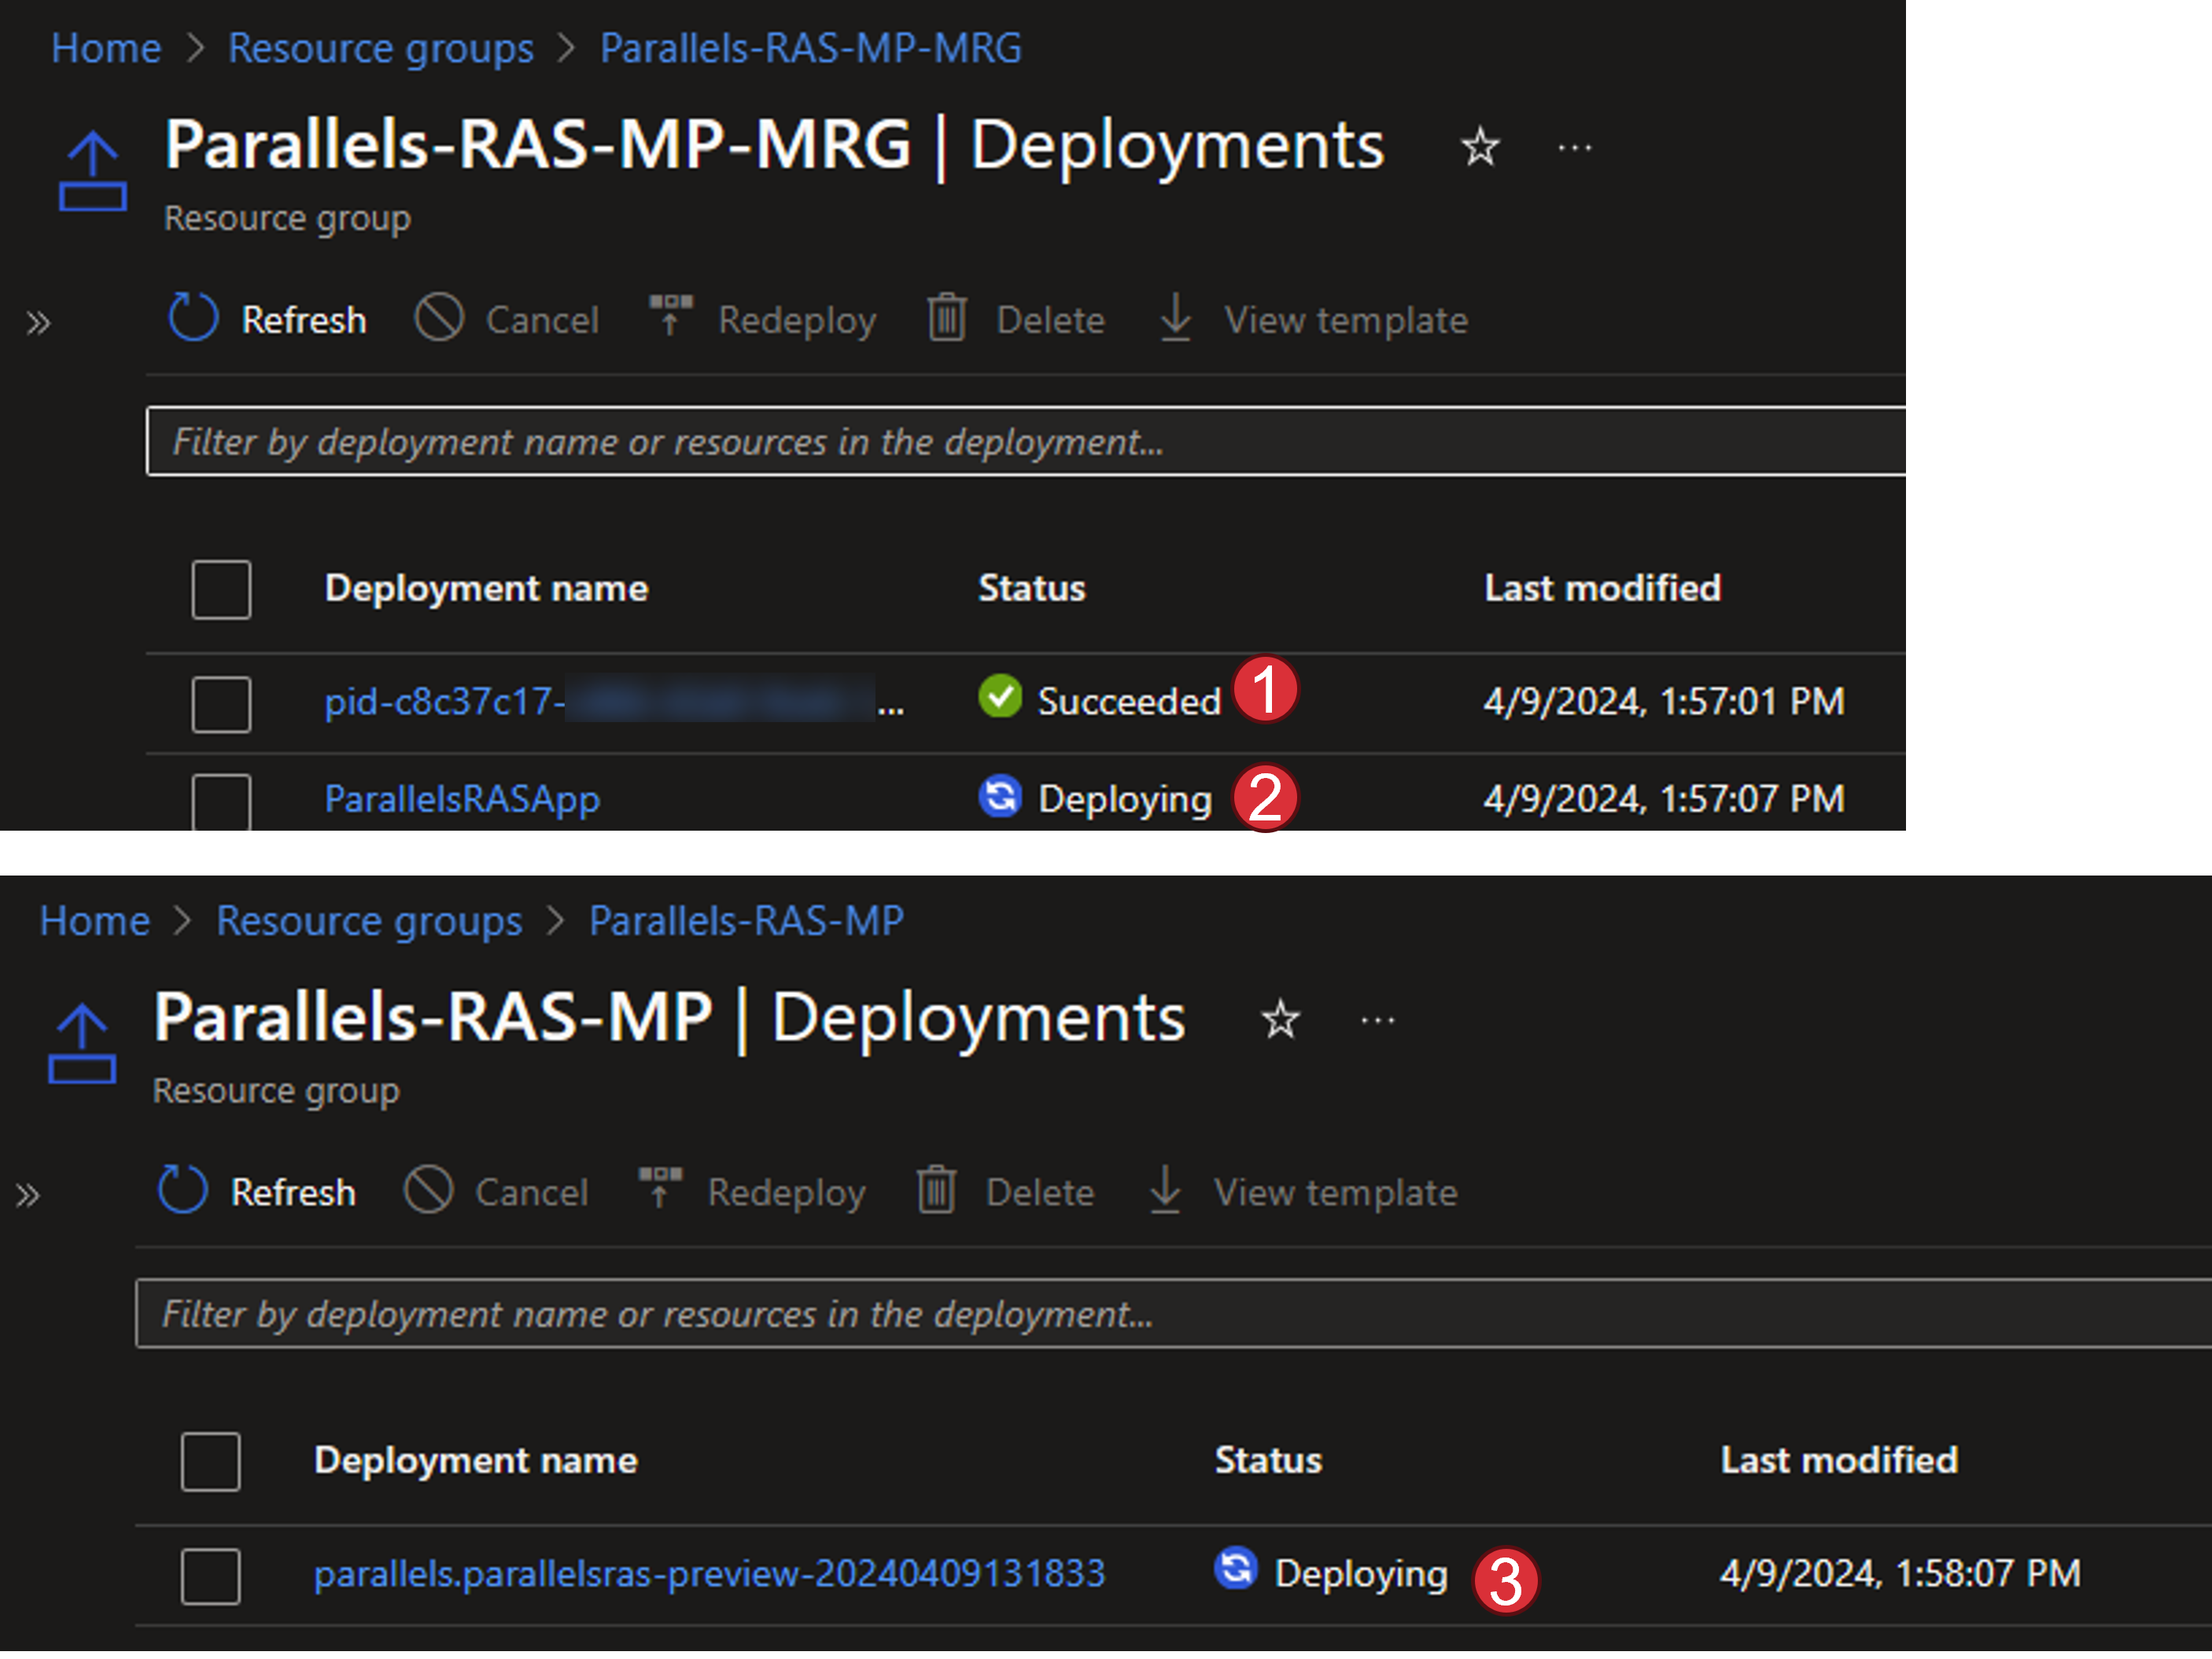Open parallels.parallelsras-preview-20240409131833 deployment link
This screenshot has height=1659, width=2212.
[x=709, y=1574]
